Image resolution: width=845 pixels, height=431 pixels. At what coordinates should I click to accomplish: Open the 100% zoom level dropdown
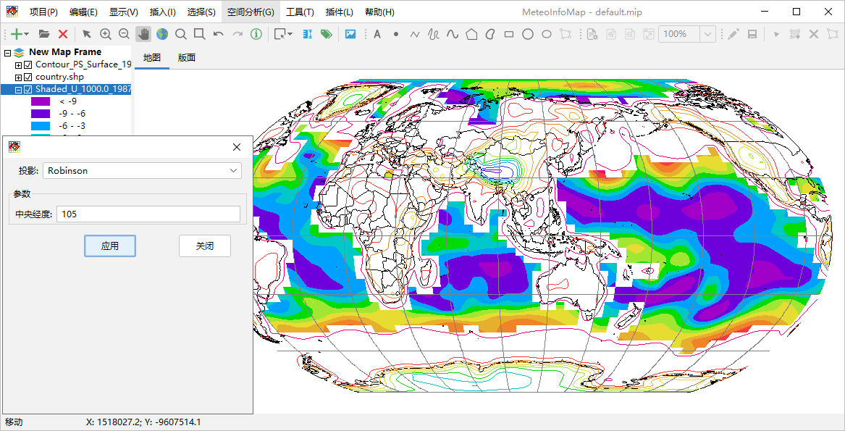pyautogui.click(x=707, y=34)
